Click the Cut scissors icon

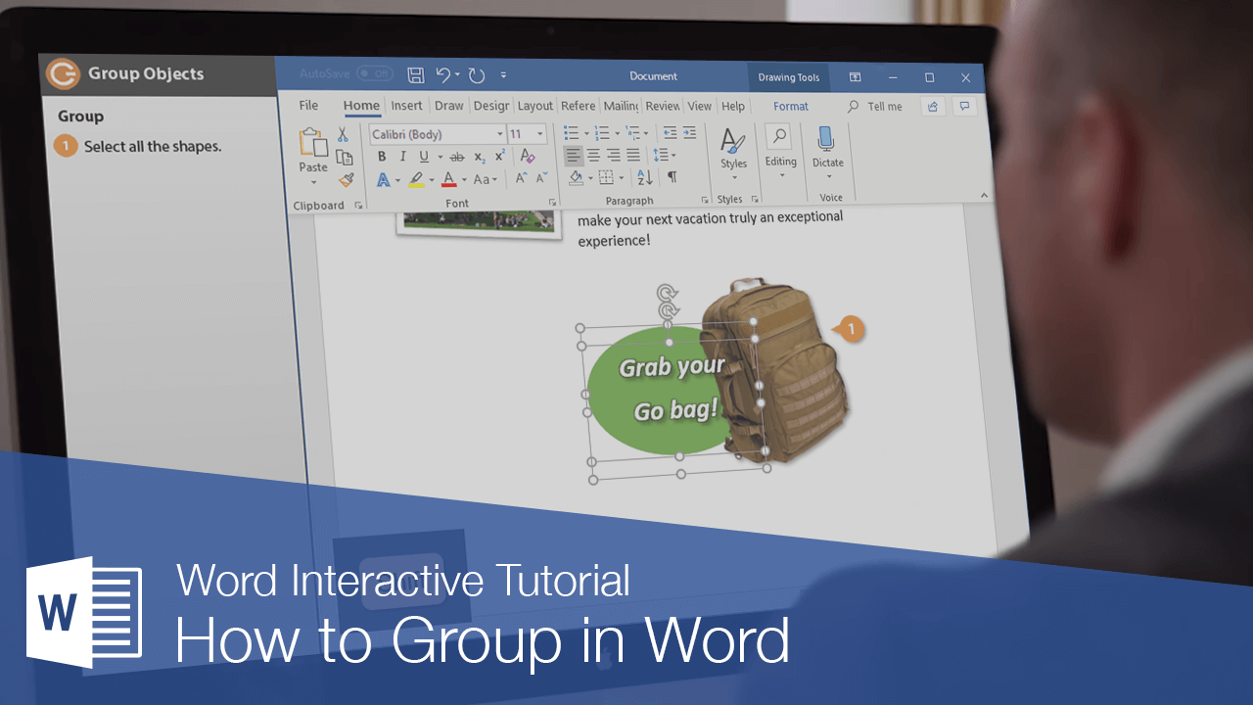pyautogui.click(x=343, y=132)
